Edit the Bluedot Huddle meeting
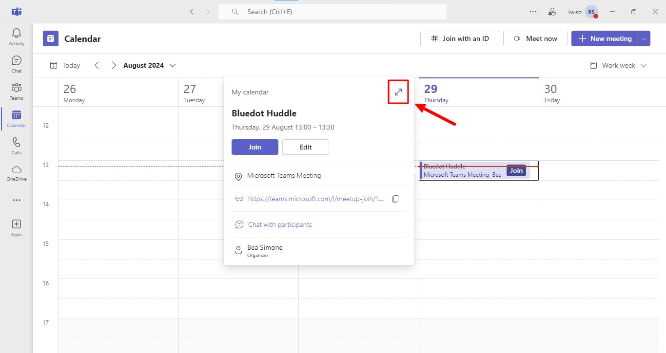666x353 pixels. 306,147
